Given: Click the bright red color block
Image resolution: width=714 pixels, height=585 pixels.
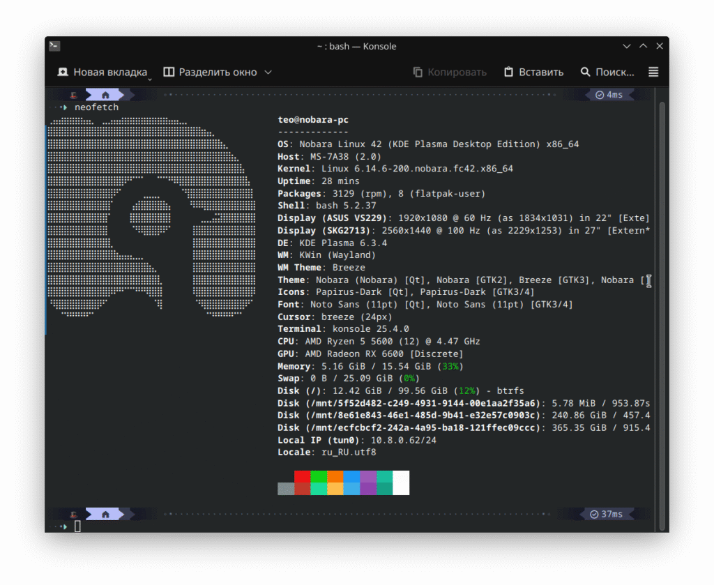Looking at the screenshot, I should point(303,477).
